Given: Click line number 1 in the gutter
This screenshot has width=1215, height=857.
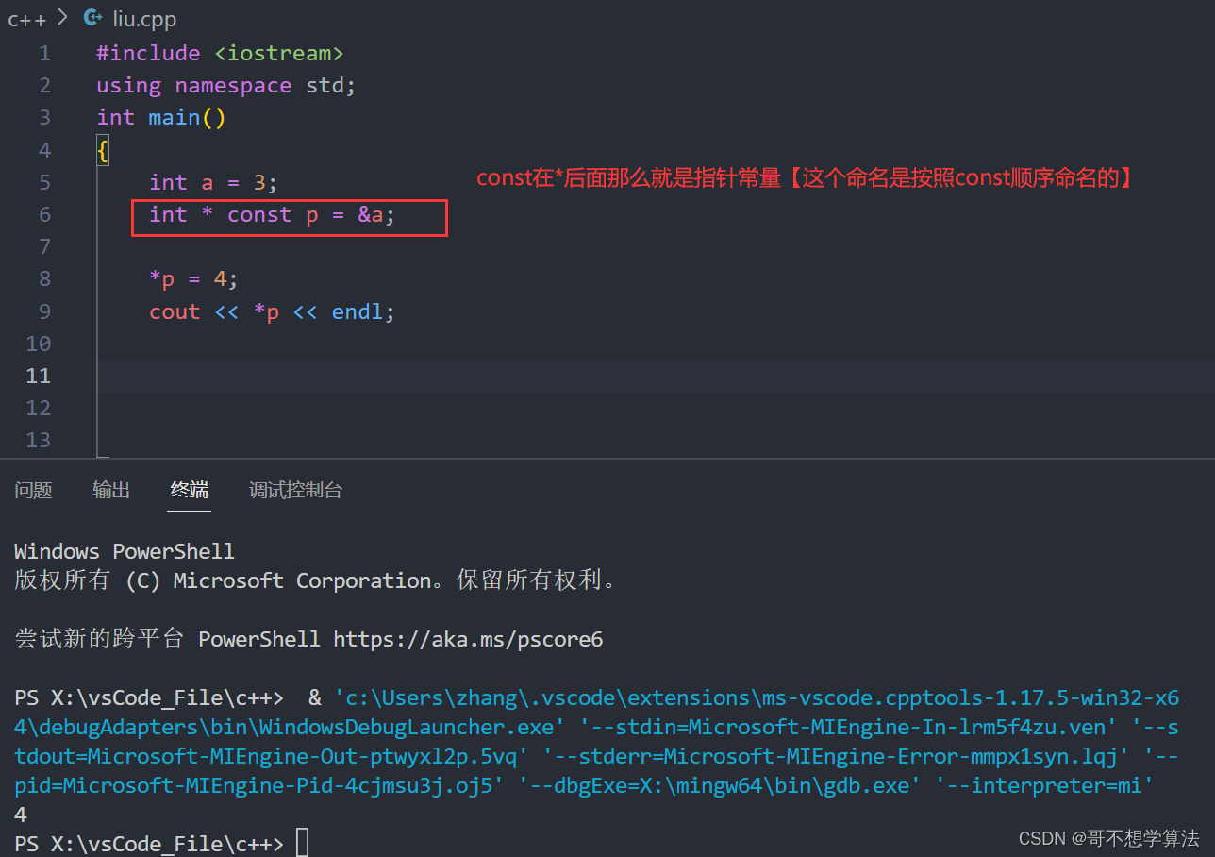Looking at the screenshot, I should [45, 53].
